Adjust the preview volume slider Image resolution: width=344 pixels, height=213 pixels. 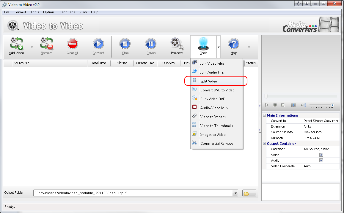pos(322,105)
